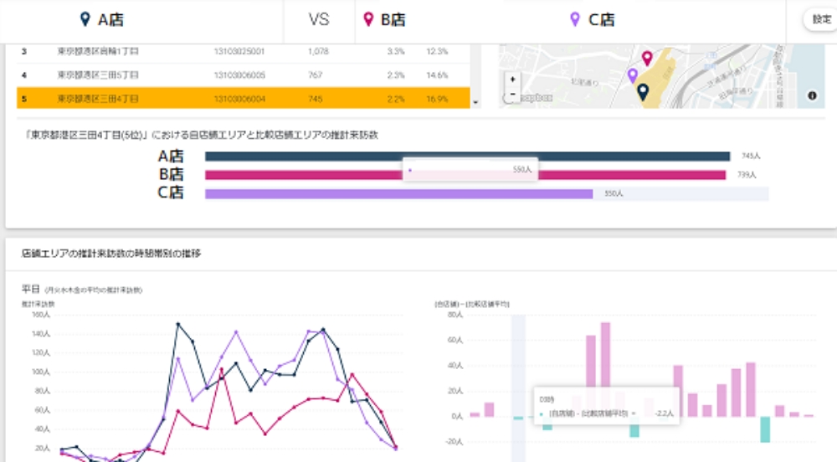Select the navy store marker on map
This screenshot has height=462, width=837.
[643, 91]
